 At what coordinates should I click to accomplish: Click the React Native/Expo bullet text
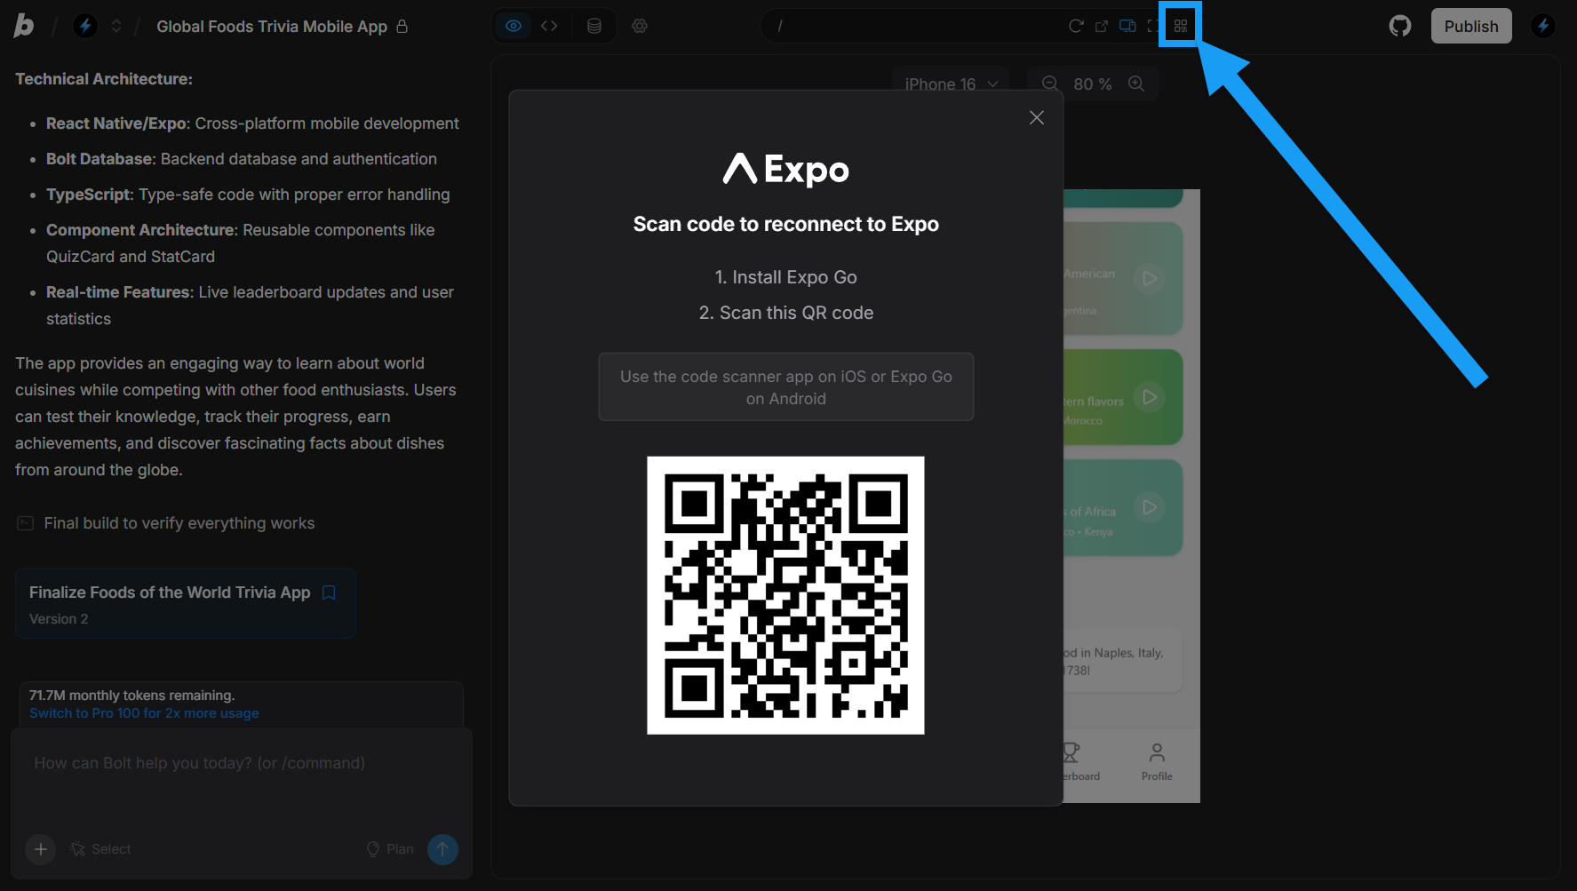252,123
